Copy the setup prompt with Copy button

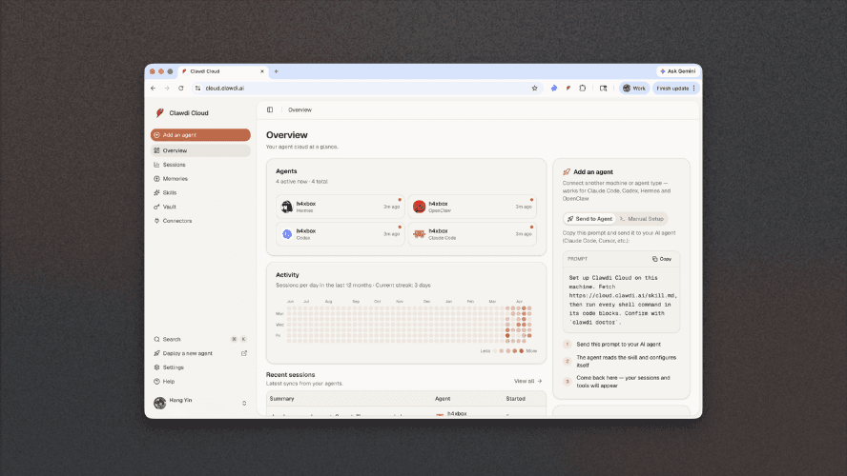(x=662, y=259)
